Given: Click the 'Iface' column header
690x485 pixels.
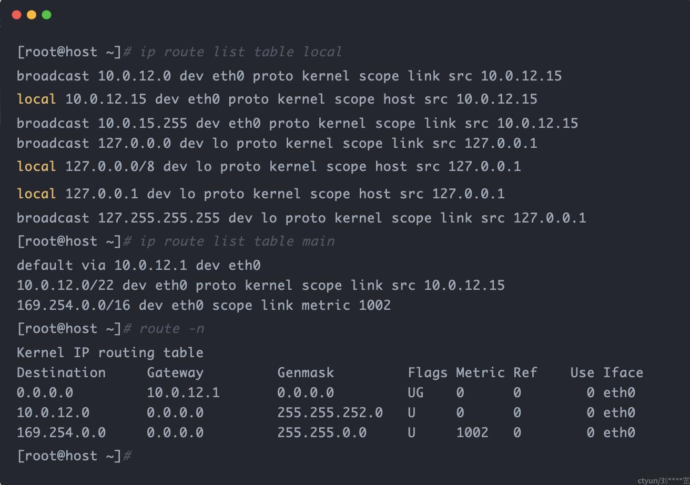Looking at the screenshot, I should coord(623,372).
